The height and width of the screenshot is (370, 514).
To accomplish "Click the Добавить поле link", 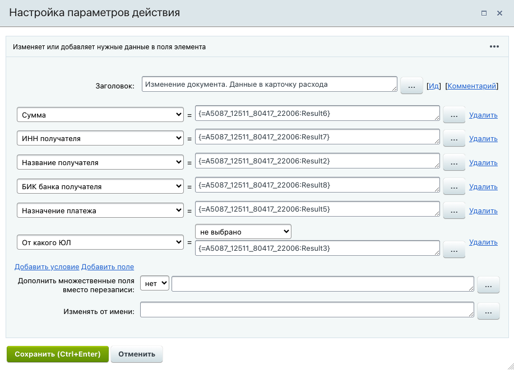I will tap(108, 267).
